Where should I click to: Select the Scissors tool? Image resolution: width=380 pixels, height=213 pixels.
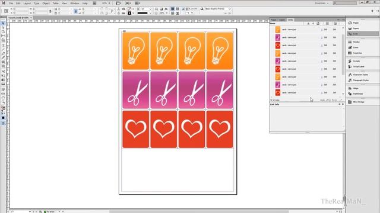(3, 72)
